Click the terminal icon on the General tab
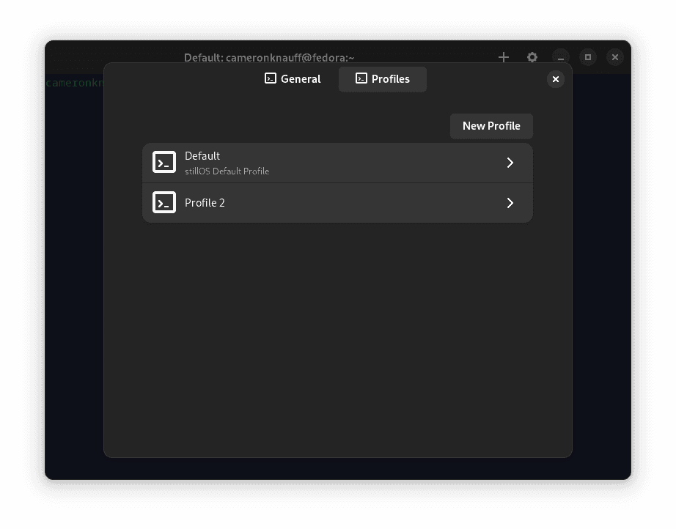Image resolution: width=676 pixels, height=529 pixels. coord(271,78)
